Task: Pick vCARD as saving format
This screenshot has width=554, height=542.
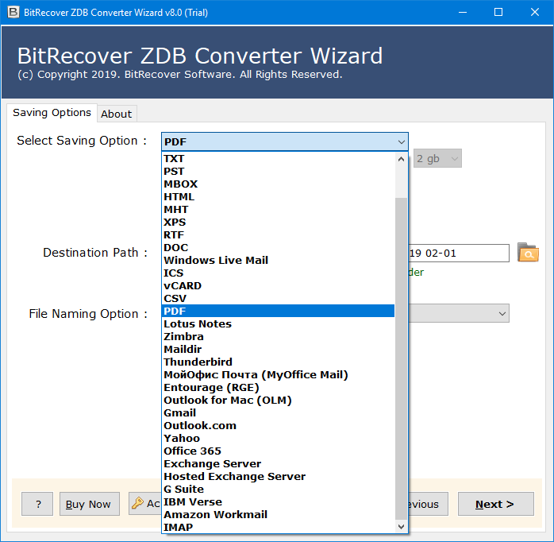Action: [278, 286]
